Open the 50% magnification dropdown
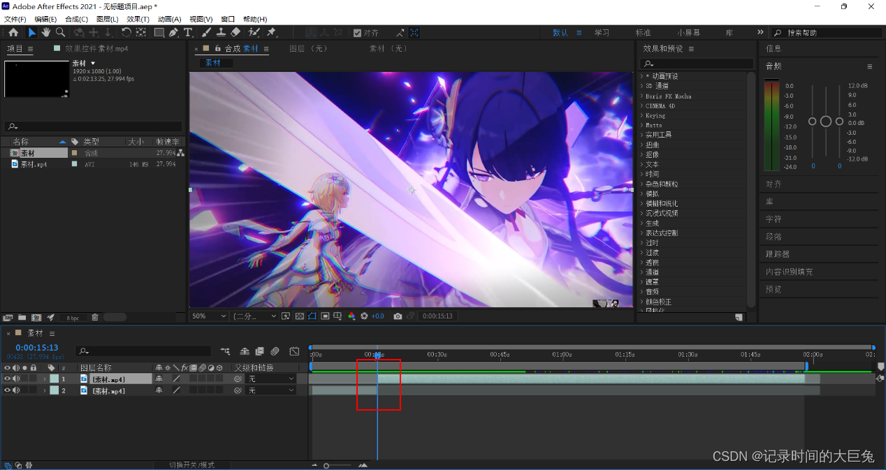 210,316
